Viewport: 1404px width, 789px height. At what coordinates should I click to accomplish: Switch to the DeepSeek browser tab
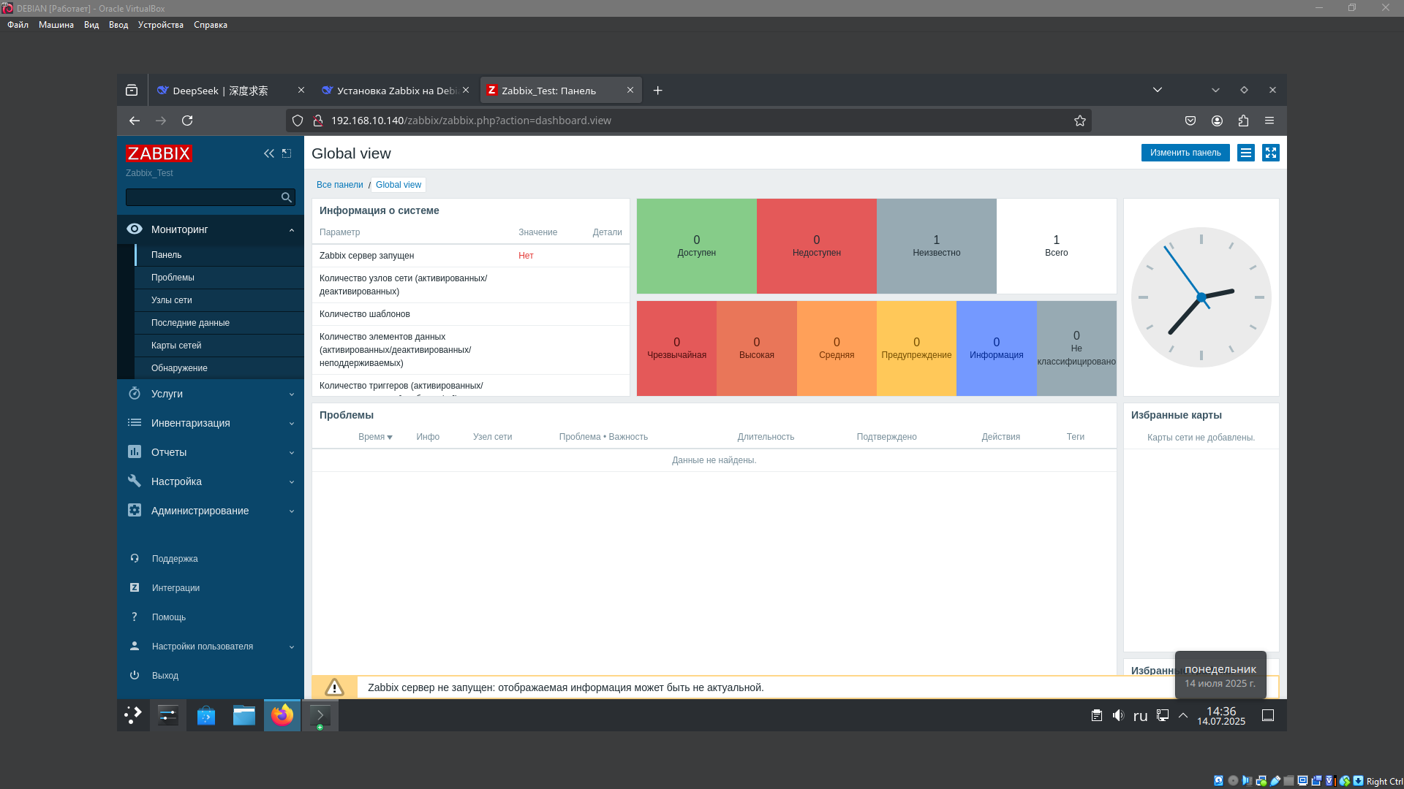pyautogui.click(x=220, y=91)
